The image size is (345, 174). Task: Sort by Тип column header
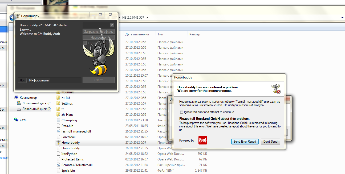(x=160, y=34)
